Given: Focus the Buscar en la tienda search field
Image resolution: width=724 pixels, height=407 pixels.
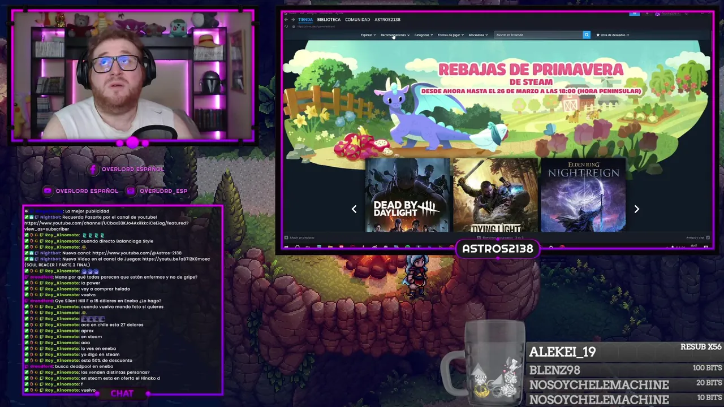Looking at the screenshot, I should coord(538,35).
